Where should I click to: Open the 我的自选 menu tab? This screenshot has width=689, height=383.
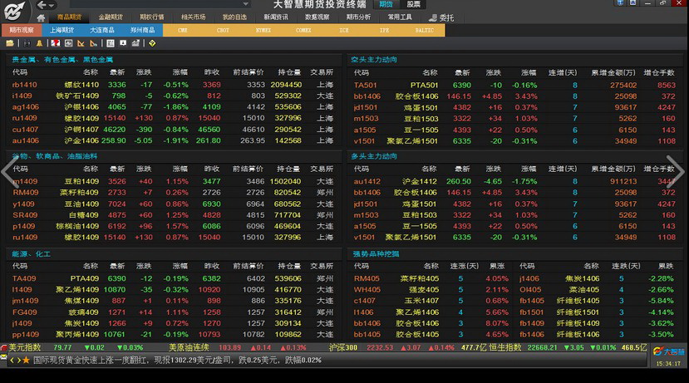[234, 17]
